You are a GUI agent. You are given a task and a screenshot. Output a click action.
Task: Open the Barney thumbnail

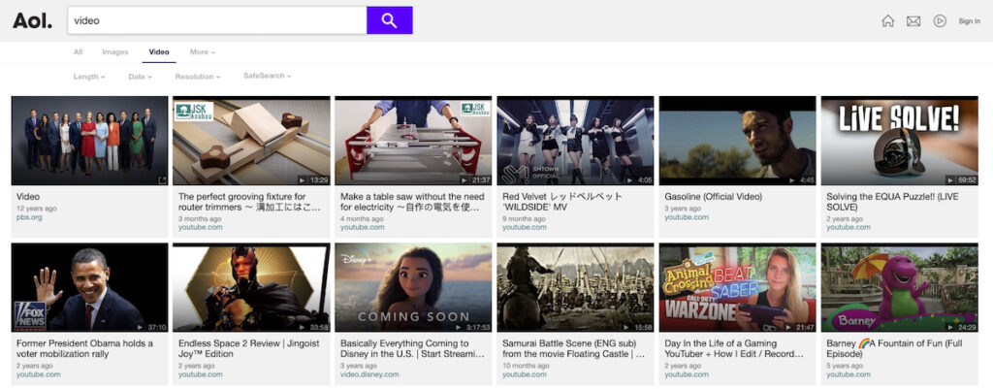900,288
